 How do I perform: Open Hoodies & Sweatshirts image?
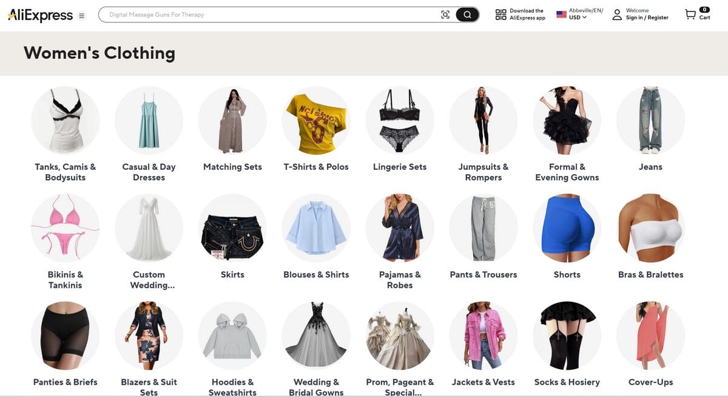[232, 336]
